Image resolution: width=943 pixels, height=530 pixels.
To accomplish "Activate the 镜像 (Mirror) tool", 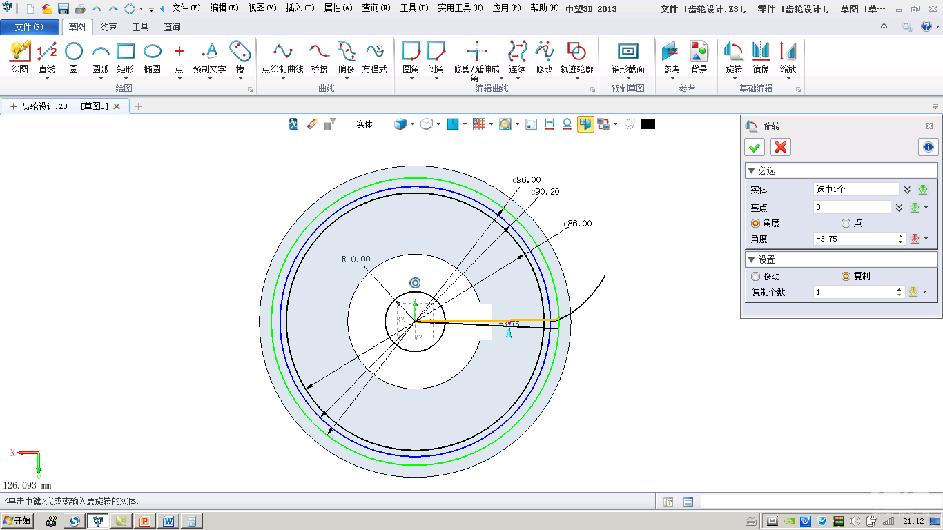I will [761, 57].
